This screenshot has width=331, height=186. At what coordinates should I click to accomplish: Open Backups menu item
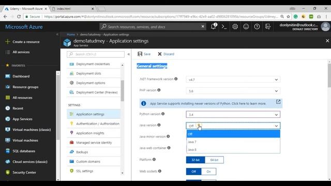(x=94, y=152)
